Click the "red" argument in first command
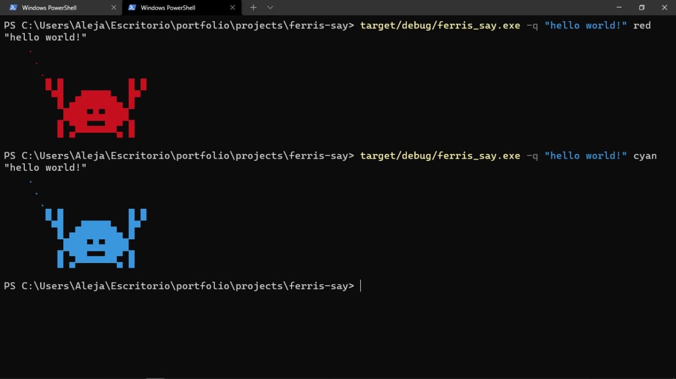676x379 pixels. 642,25
